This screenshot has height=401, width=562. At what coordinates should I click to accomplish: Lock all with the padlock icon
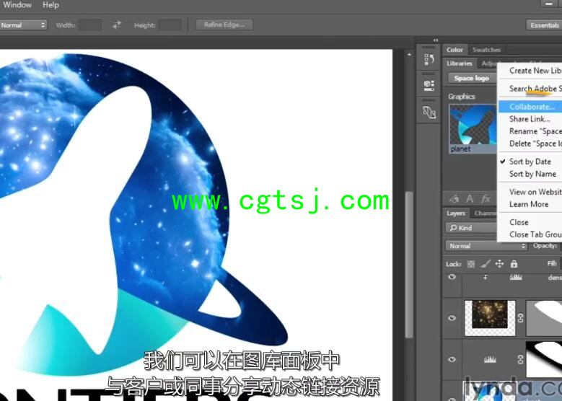(514, 264)
